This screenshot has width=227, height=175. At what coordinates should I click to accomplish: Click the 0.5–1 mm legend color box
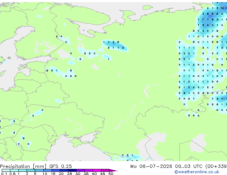(14, 170)
